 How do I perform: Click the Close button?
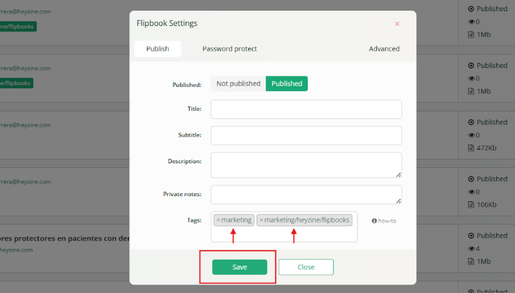(306, 267)
